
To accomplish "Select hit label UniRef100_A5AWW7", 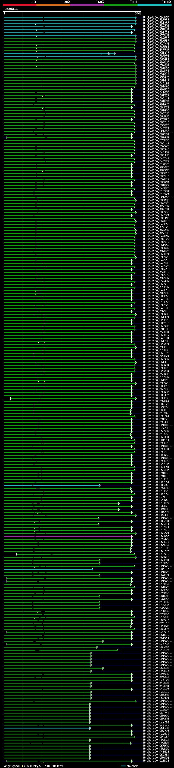I will 156,29.
